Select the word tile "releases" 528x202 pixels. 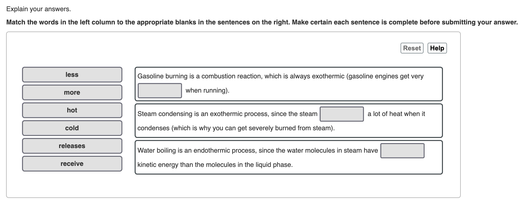(x=72, y=146)
